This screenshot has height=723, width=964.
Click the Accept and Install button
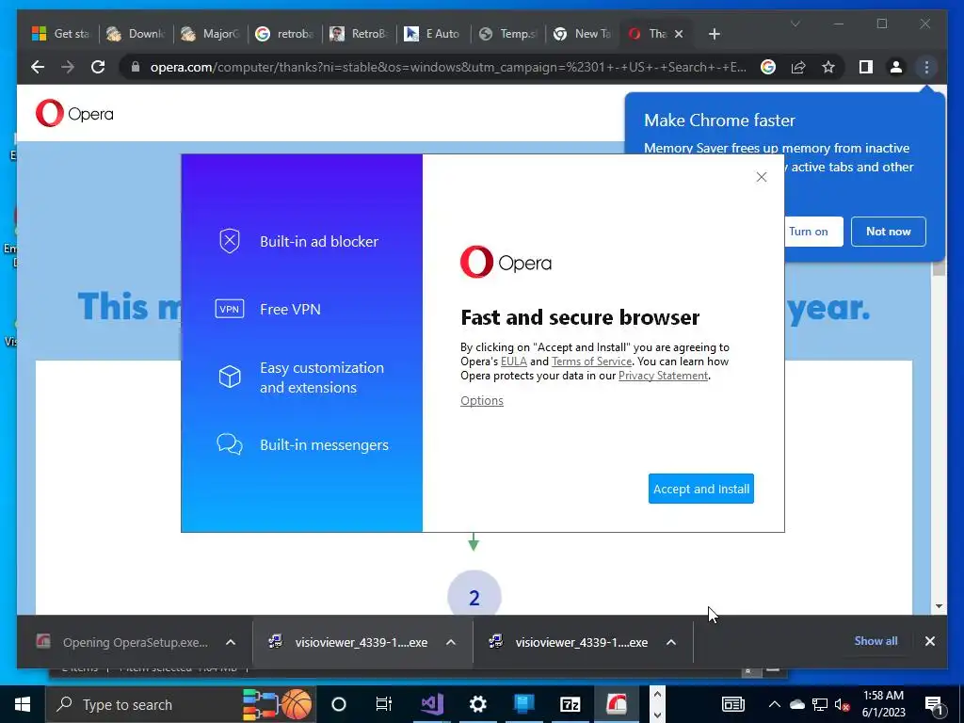pyautogui.click(x=700, y=489)
